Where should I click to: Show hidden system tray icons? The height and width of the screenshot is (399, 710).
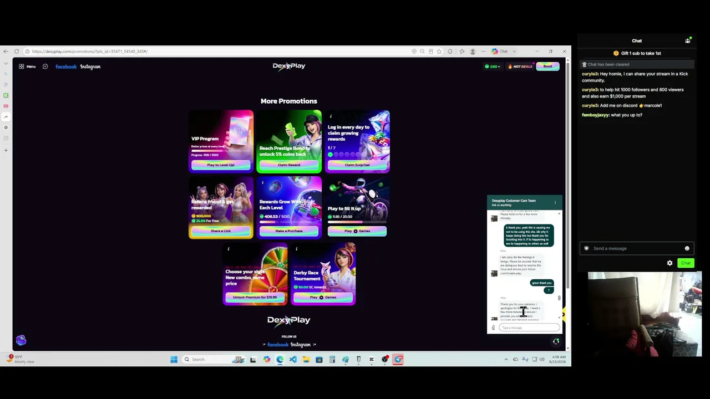tap(506, 360)
